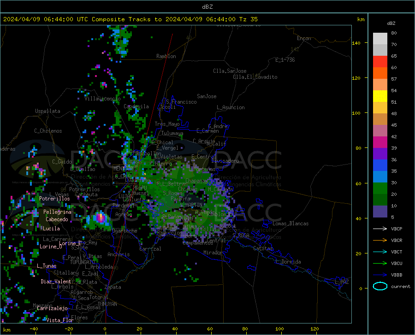Click the cyan VBCT arrow in legend
This screenshot has width=415, height=335.
pyautogui.click(x=380, y=252)
